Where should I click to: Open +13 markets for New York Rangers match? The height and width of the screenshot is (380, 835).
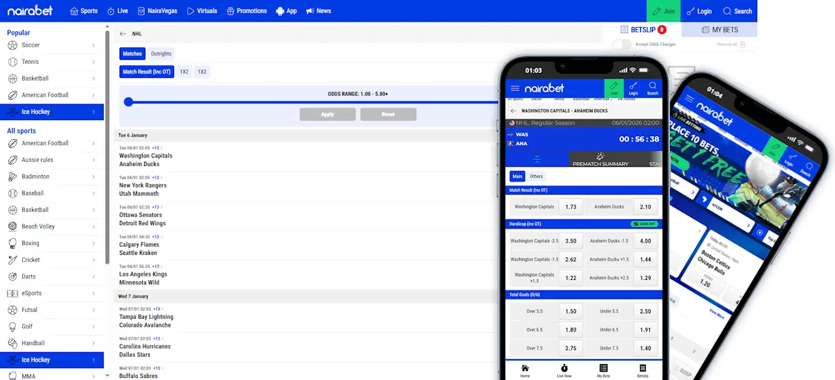157,177
